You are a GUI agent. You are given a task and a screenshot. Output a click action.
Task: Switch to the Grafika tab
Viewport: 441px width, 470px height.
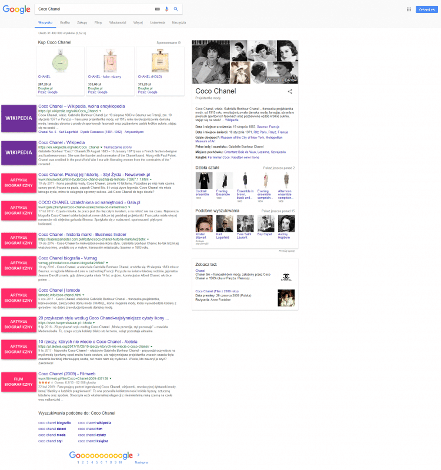65,22
